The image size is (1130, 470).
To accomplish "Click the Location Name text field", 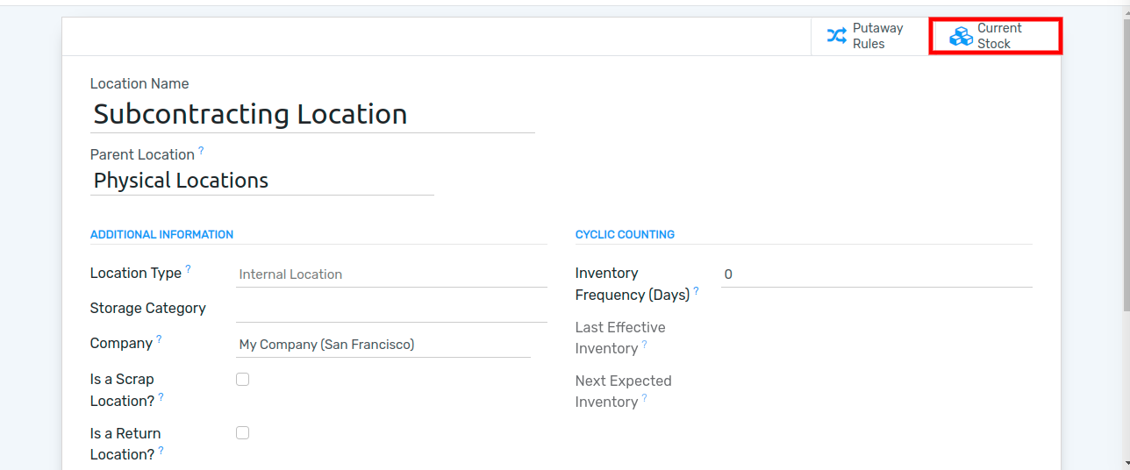I will 312,114.
